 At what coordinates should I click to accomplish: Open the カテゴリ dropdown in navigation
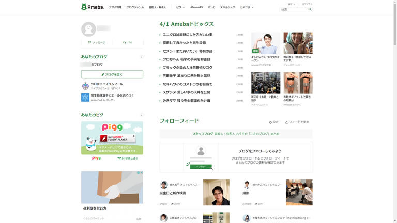tap(247, 7)
